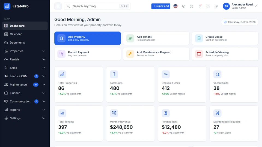Click the Add Tenant quick action

(156, 38)
